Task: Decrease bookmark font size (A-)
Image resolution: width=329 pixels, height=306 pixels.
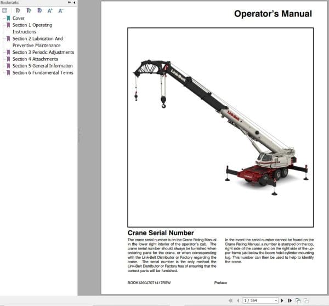Action: 61,10
